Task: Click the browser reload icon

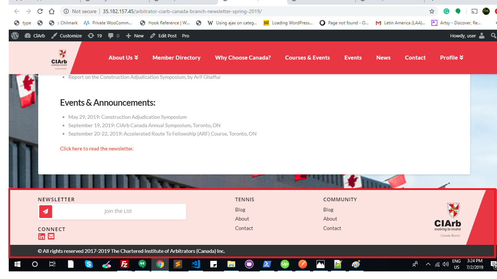Action: [40, 11]
